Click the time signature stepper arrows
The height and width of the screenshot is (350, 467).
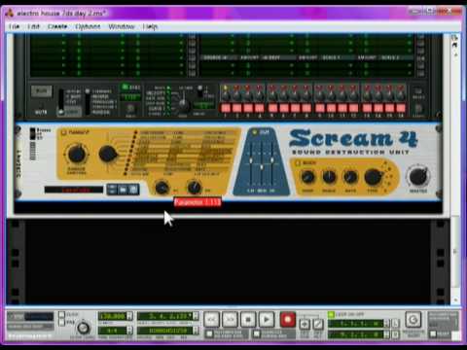[129, 331]
